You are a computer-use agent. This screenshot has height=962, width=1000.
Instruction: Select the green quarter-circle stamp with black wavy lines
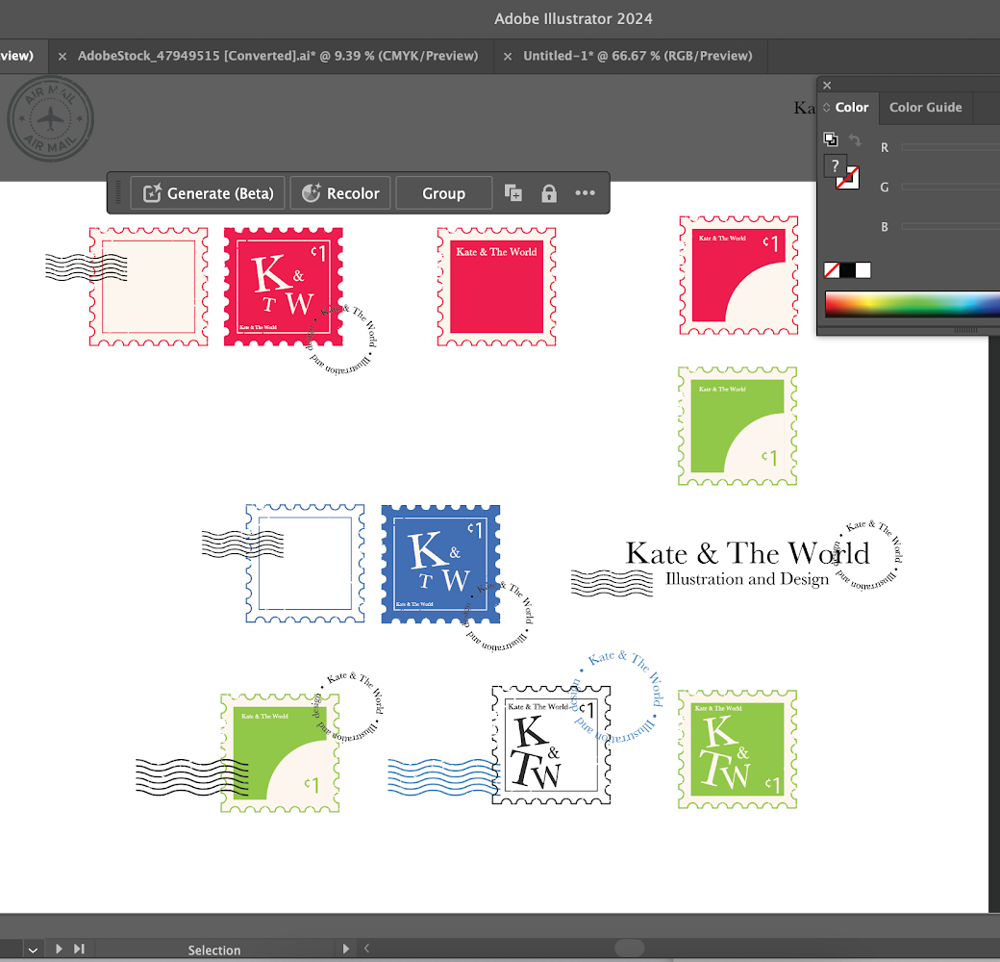click(280, 753)
